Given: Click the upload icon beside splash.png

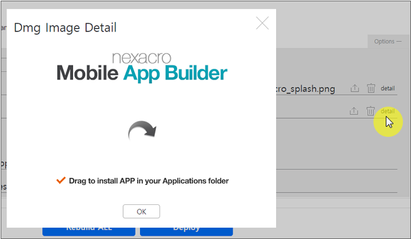Looking at the screenshot, I should (x=355, y=88).
